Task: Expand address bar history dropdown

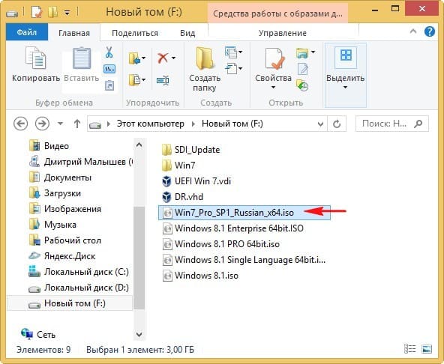Action: pos(320,124)
